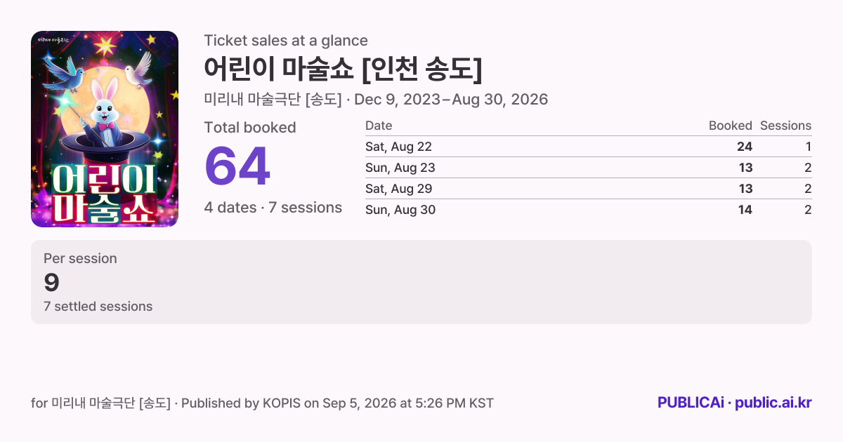
Task: Click the 7 settled sessions text
Action: (x=98, y=307)
